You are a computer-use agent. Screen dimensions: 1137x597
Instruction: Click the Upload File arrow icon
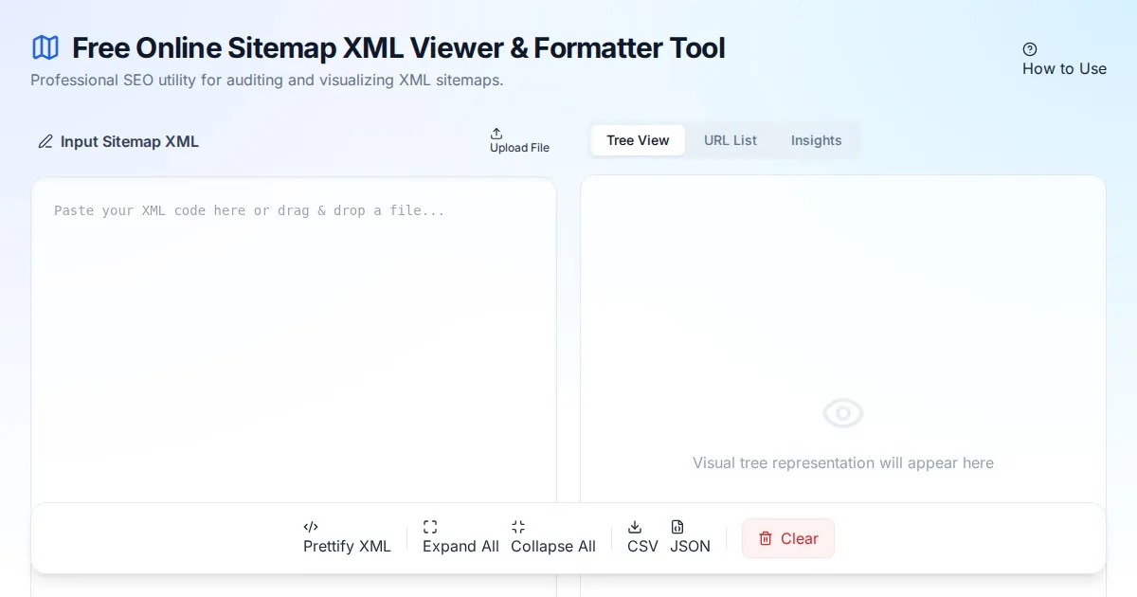[x=496, y=134]
